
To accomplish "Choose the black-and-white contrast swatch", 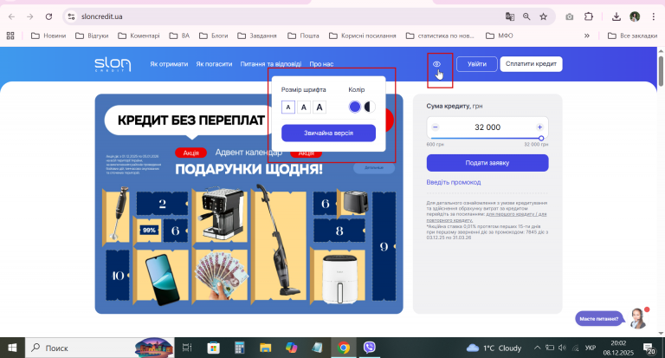I will click(x=370, y=107).
